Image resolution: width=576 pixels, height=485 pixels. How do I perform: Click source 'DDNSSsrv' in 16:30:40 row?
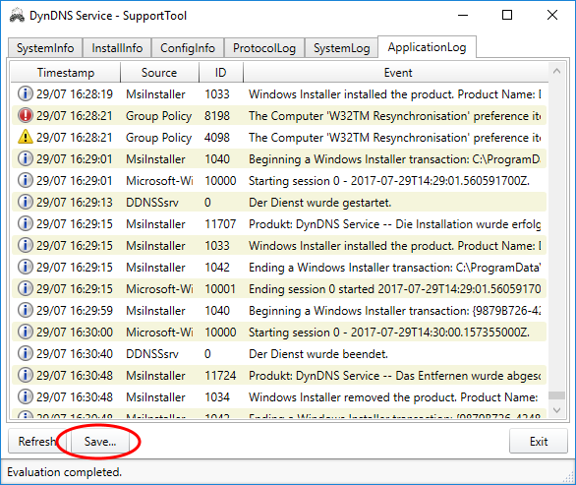click(x=152, y=354)
